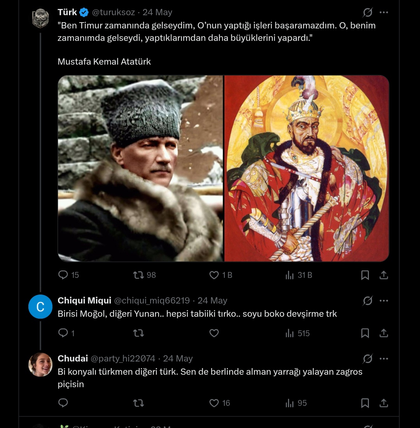Open more options menu on Türk's post
Viewport: 420px width, 428px height.
click(384, 12)
